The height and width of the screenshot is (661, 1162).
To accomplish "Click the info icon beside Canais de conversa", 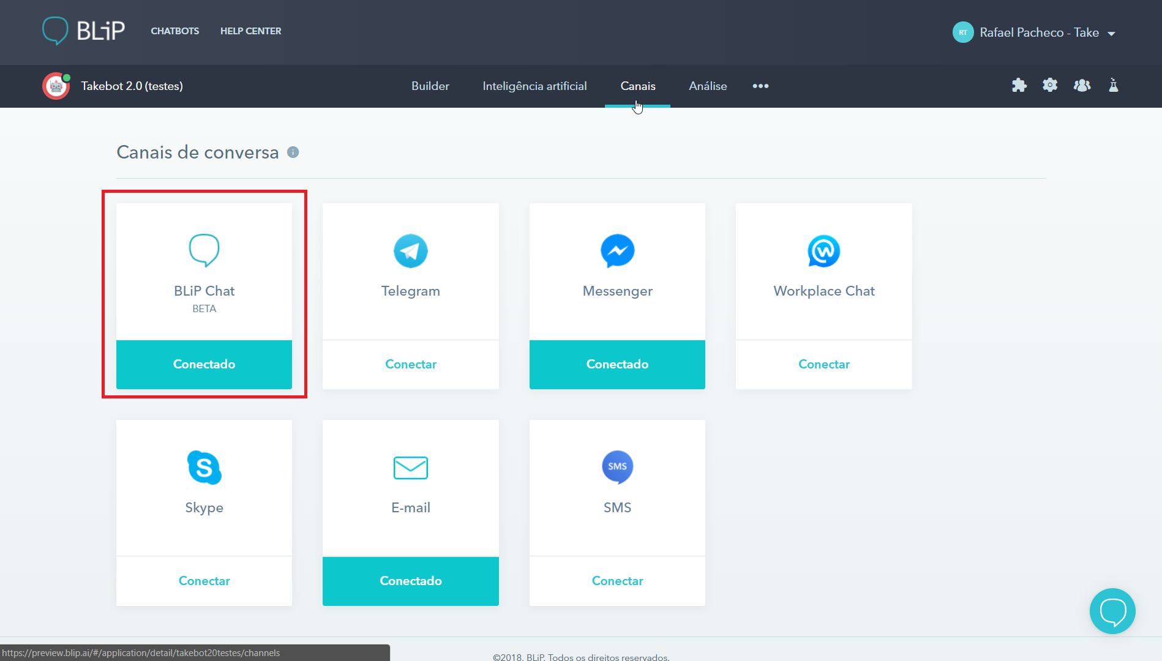I will 293,152.
